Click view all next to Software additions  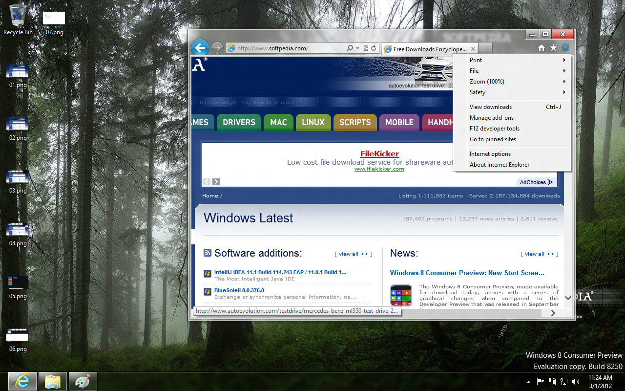point(354,254)
